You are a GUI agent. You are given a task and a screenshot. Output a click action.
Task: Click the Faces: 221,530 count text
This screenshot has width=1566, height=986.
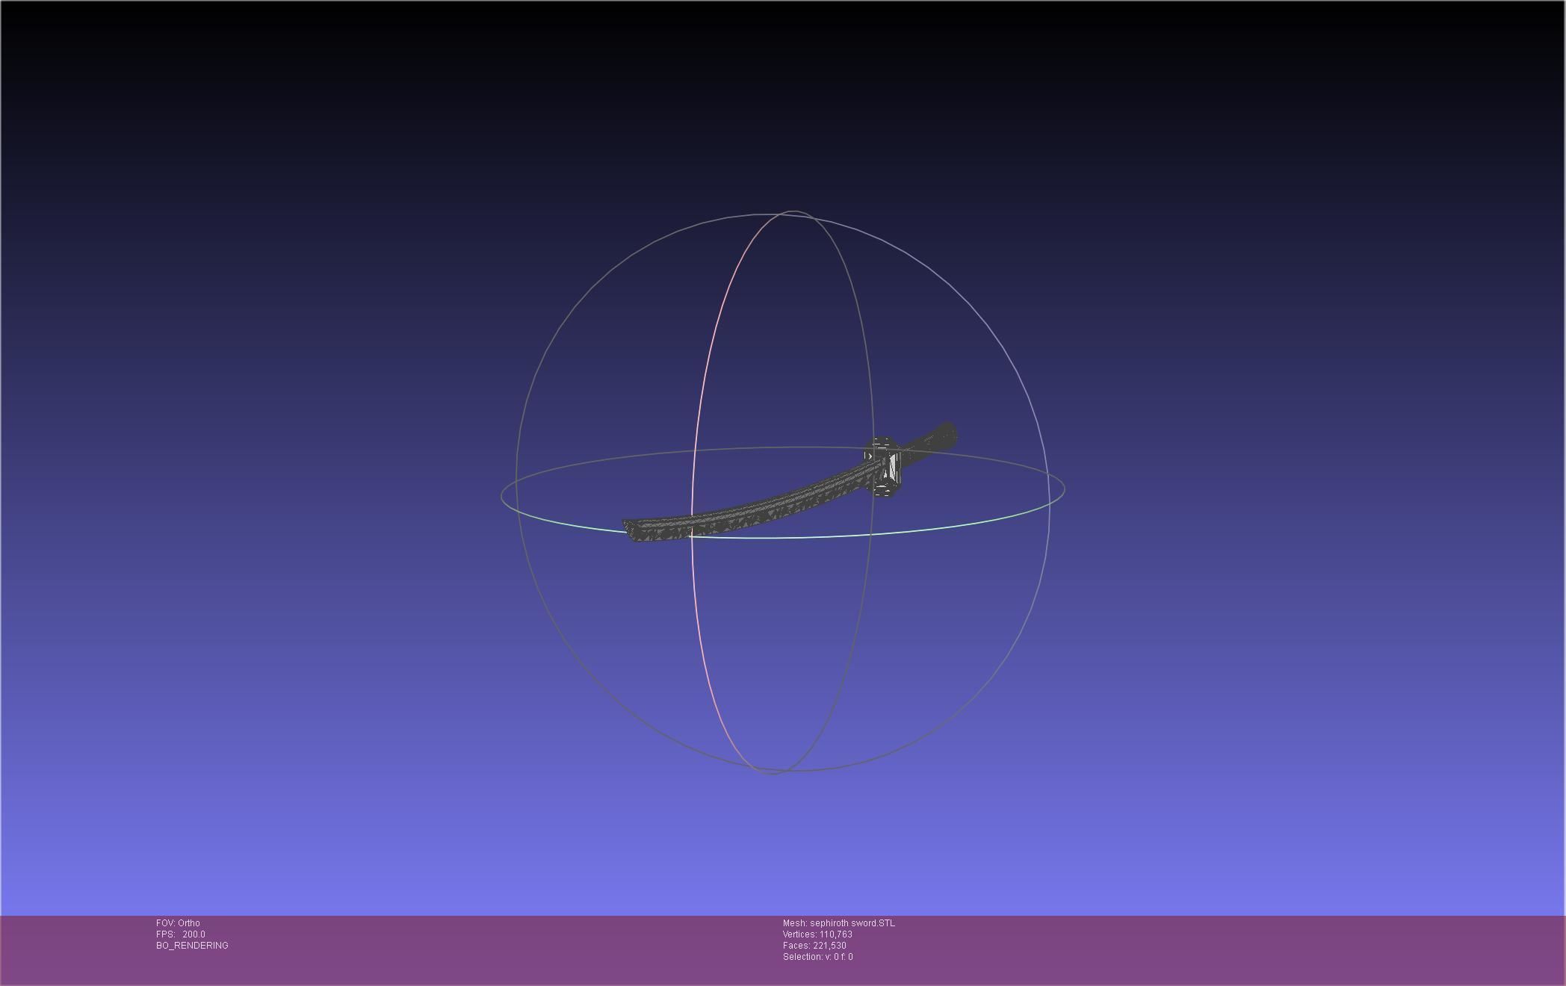tap(814, 946)
